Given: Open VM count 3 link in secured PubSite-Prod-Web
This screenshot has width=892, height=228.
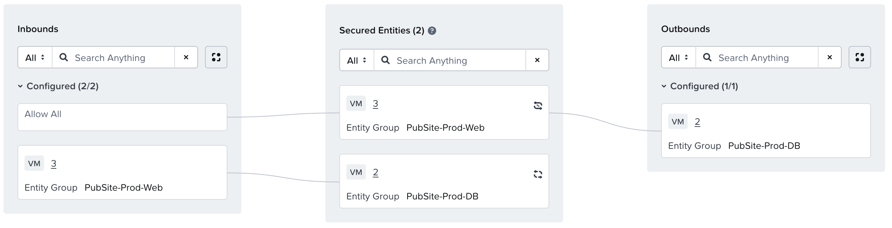Looking at the screenshot, I should [375, 104].
